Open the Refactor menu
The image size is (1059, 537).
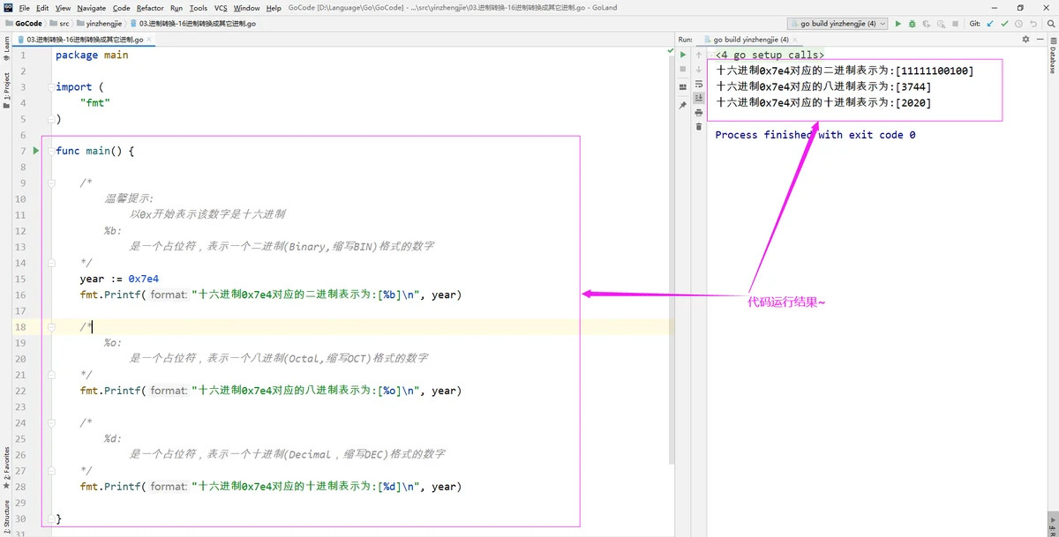tap(150, 8)
